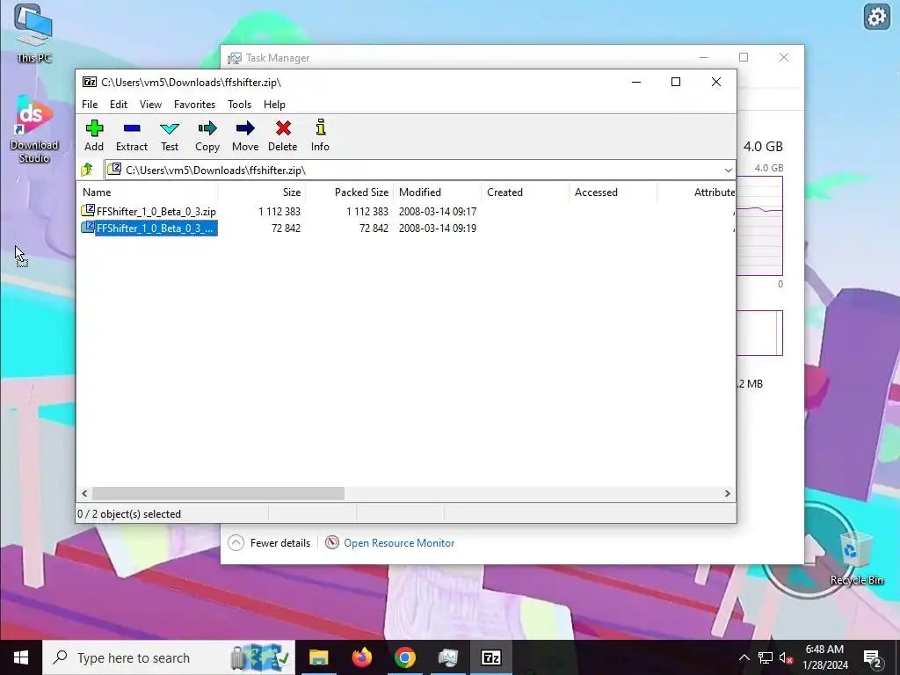This screenshot has height=675, width=900.
Task: Click the Resource Monitor icon in Task Manager
Action: (331, 542)
